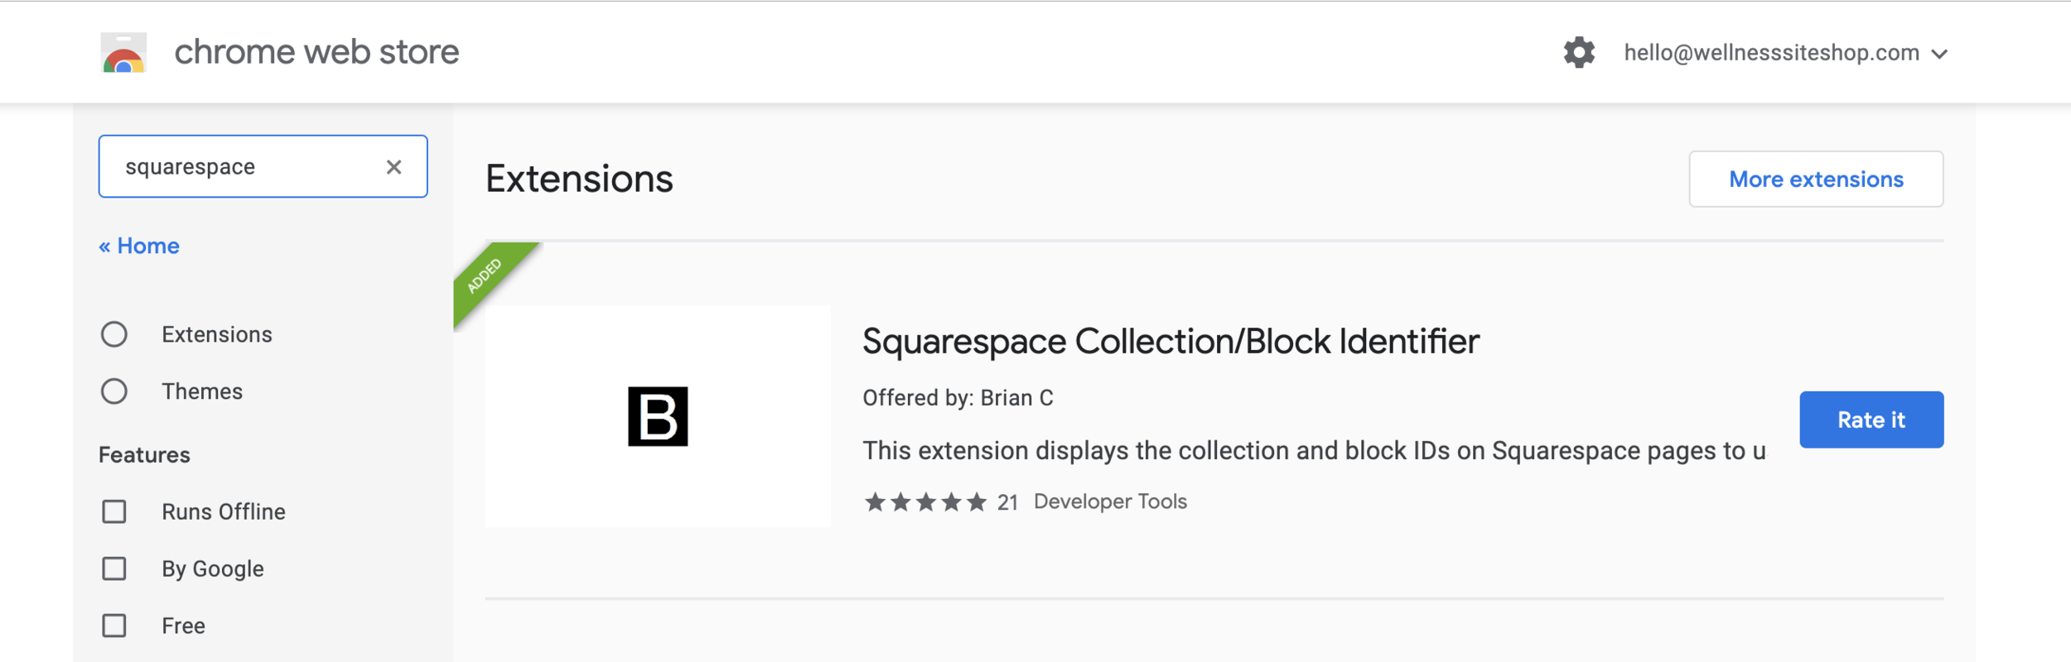Go back via the « Home link
Image resolution: width=2071 pixels, height=662 pixels.
pyautogui.click(x=139, y=246)
